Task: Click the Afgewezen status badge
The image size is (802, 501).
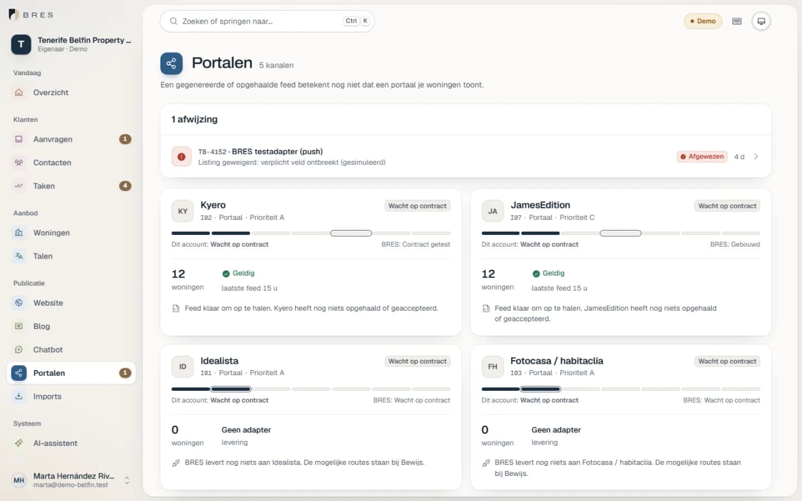Action: click(702, 157)
